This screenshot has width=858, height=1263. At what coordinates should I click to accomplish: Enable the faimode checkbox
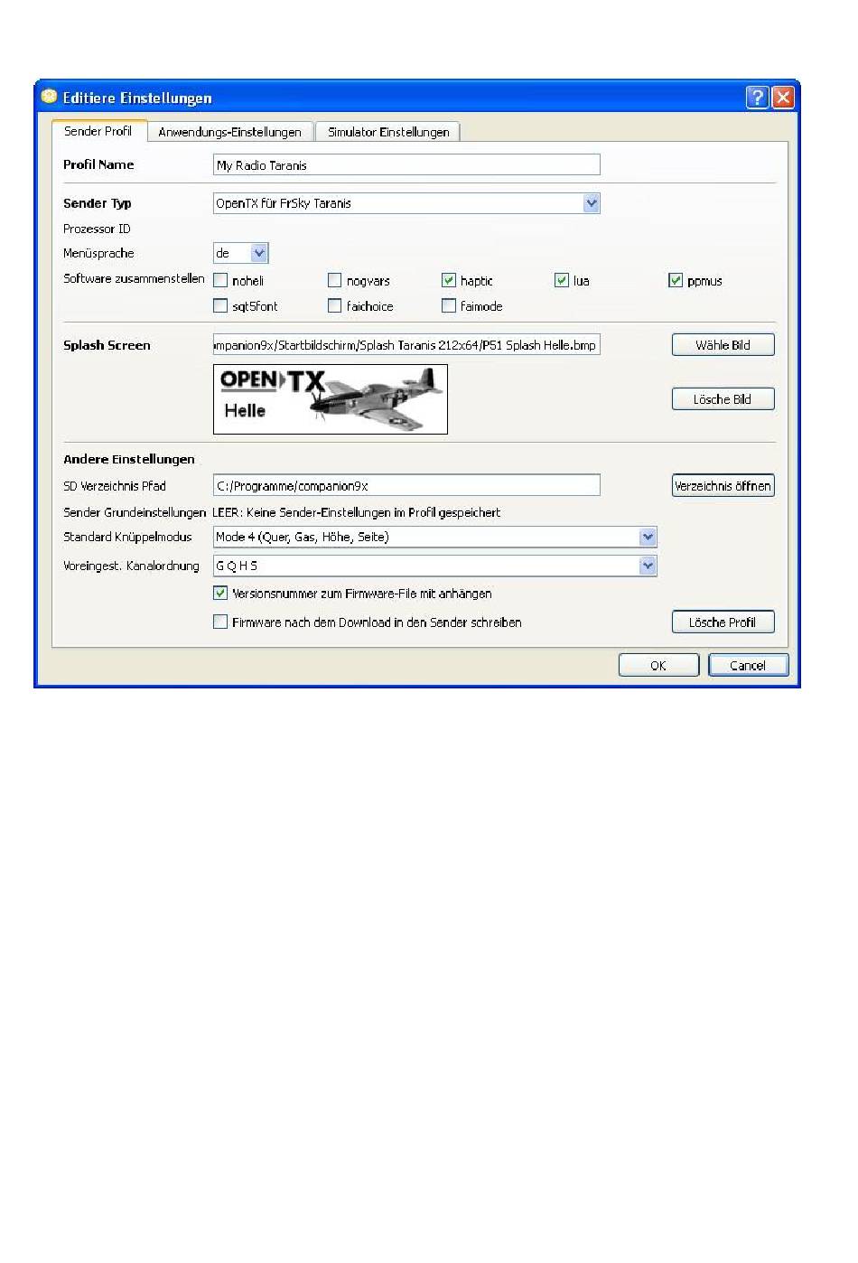coord(449,305)
